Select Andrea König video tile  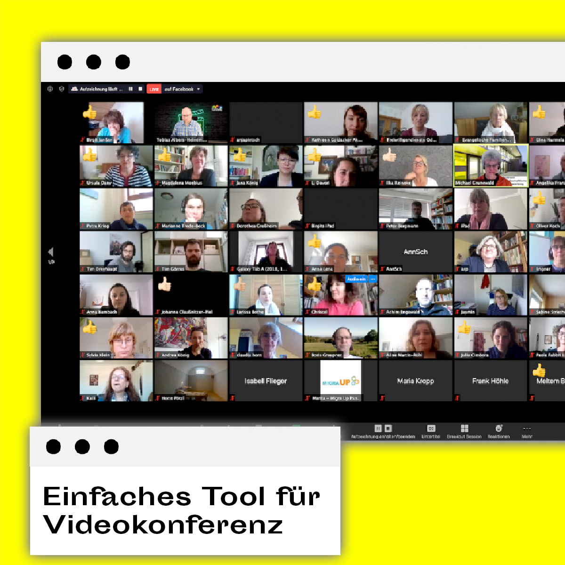191,338
